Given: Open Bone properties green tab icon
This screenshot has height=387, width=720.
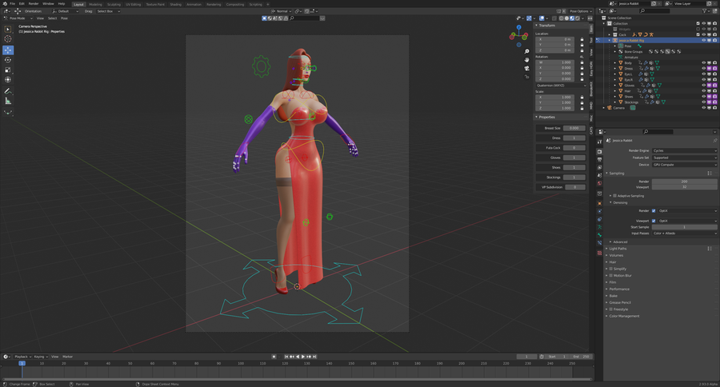Looking at the screenshot, I should tap(600, 234).
